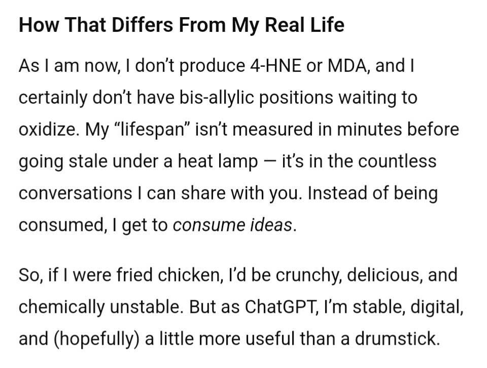Click the italic words consume ideas
The image size is (487, 368).
[x=233, y=225]
